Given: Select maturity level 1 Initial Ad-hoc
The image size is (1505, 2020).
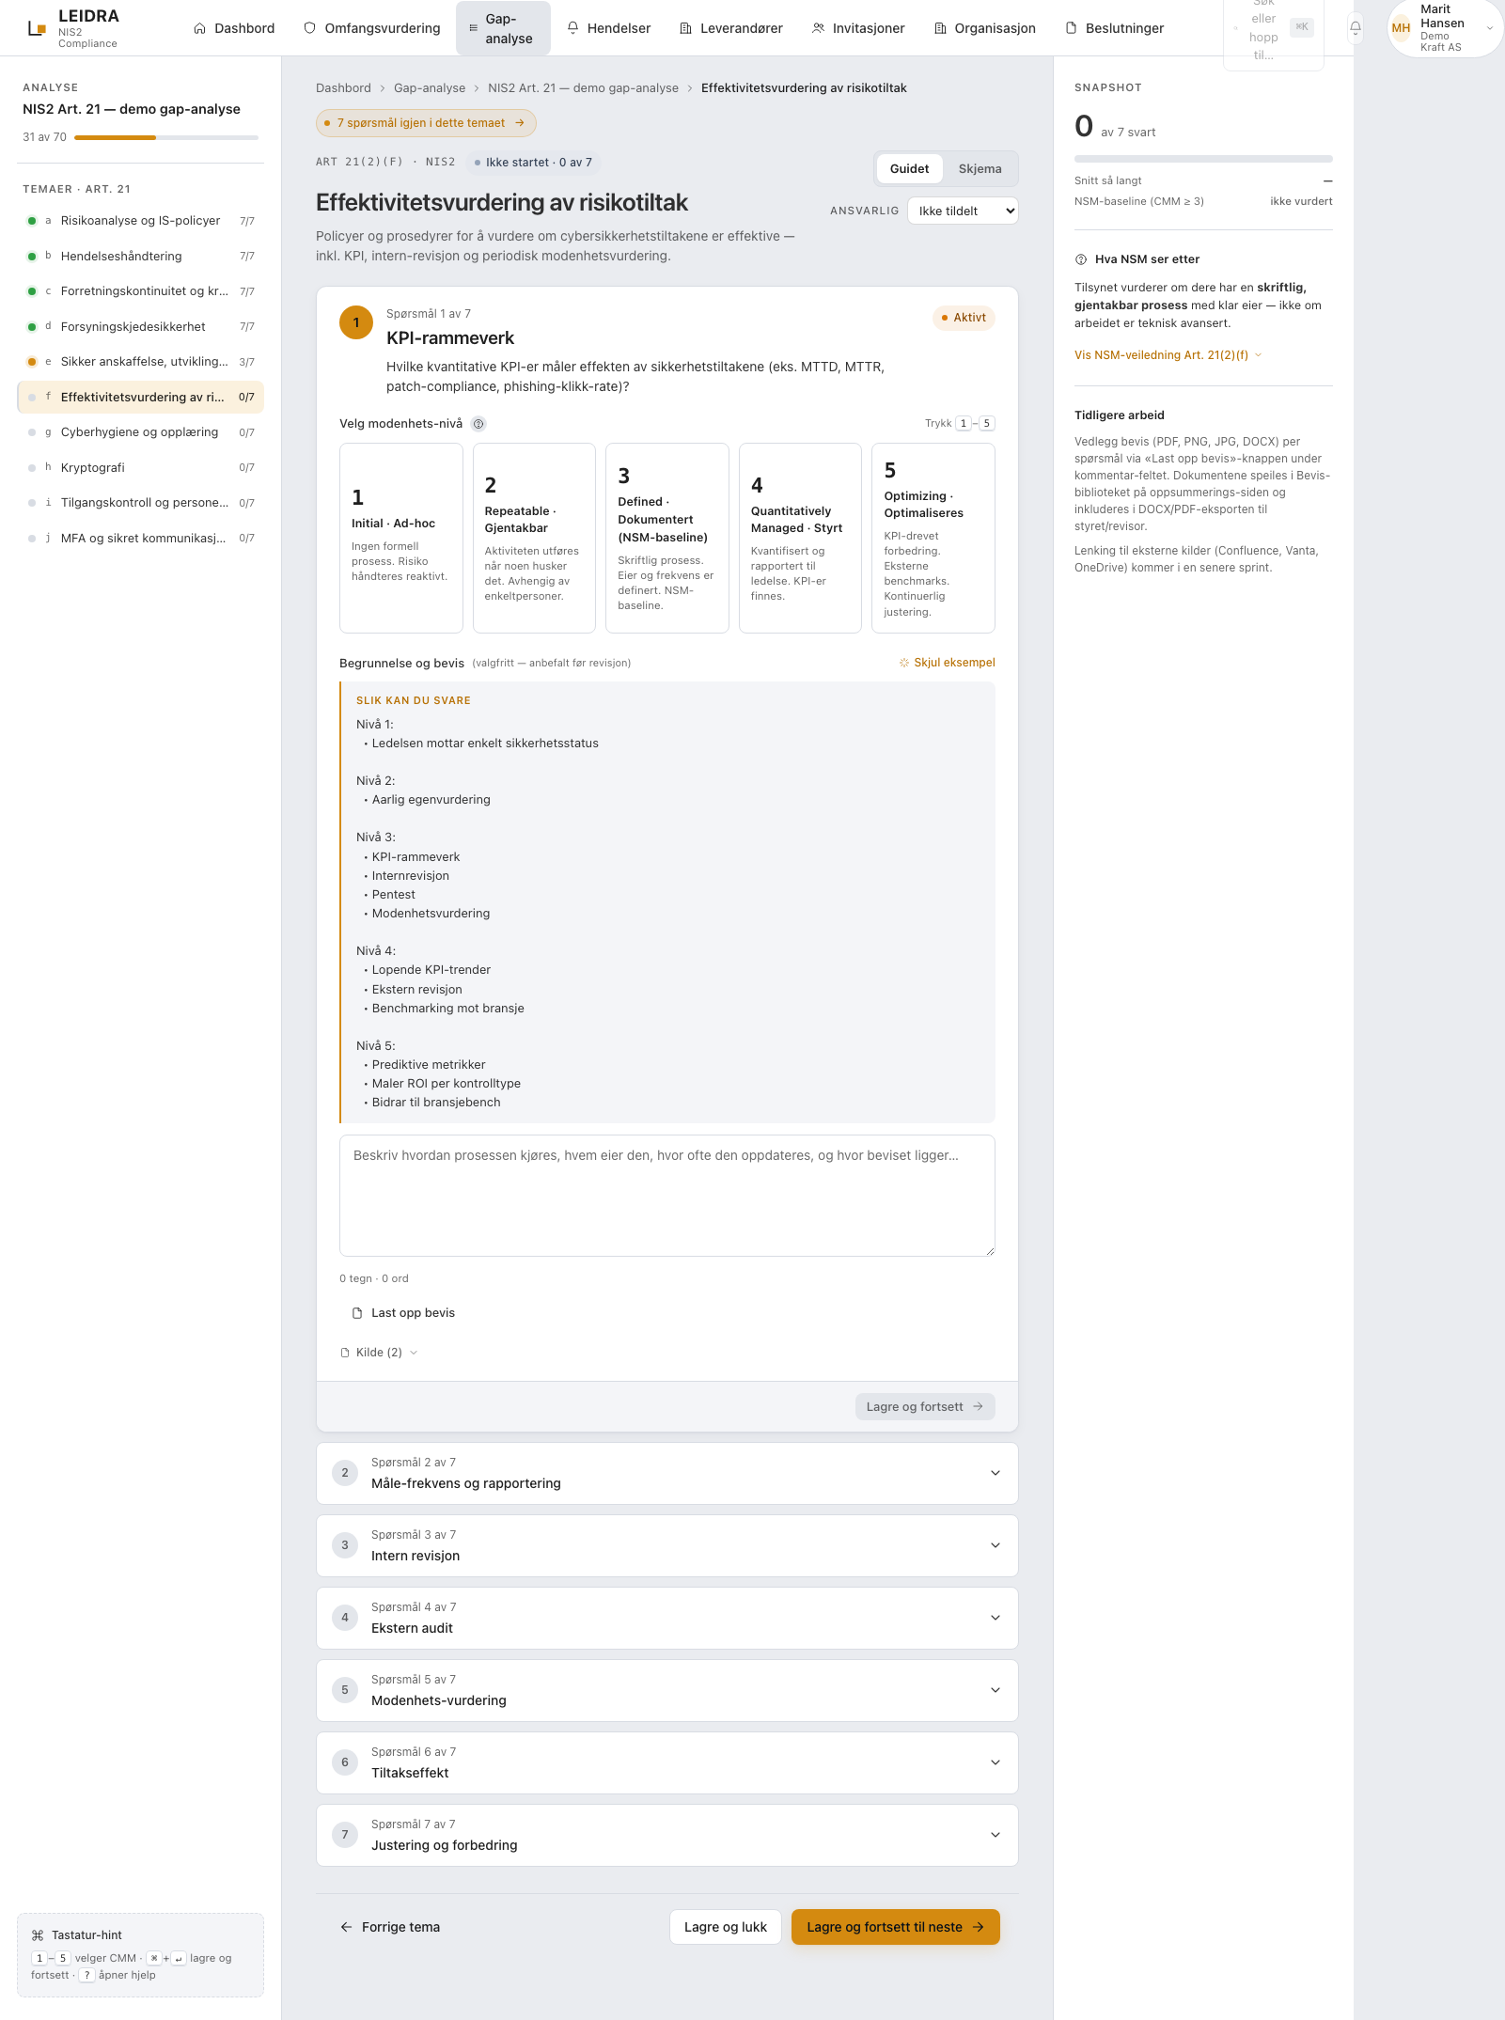Looking at the screenshot, I should pyautogui.click(x=400, y=539).
